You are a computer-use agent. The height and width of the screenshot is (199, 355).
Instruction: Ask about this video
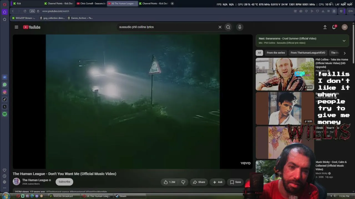coord(218,182)
